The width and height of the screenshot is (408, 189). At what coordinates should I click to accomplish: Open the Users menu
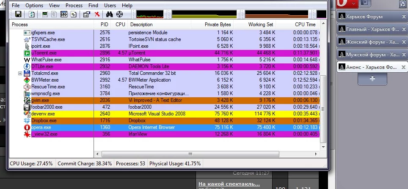coord(110,5)
